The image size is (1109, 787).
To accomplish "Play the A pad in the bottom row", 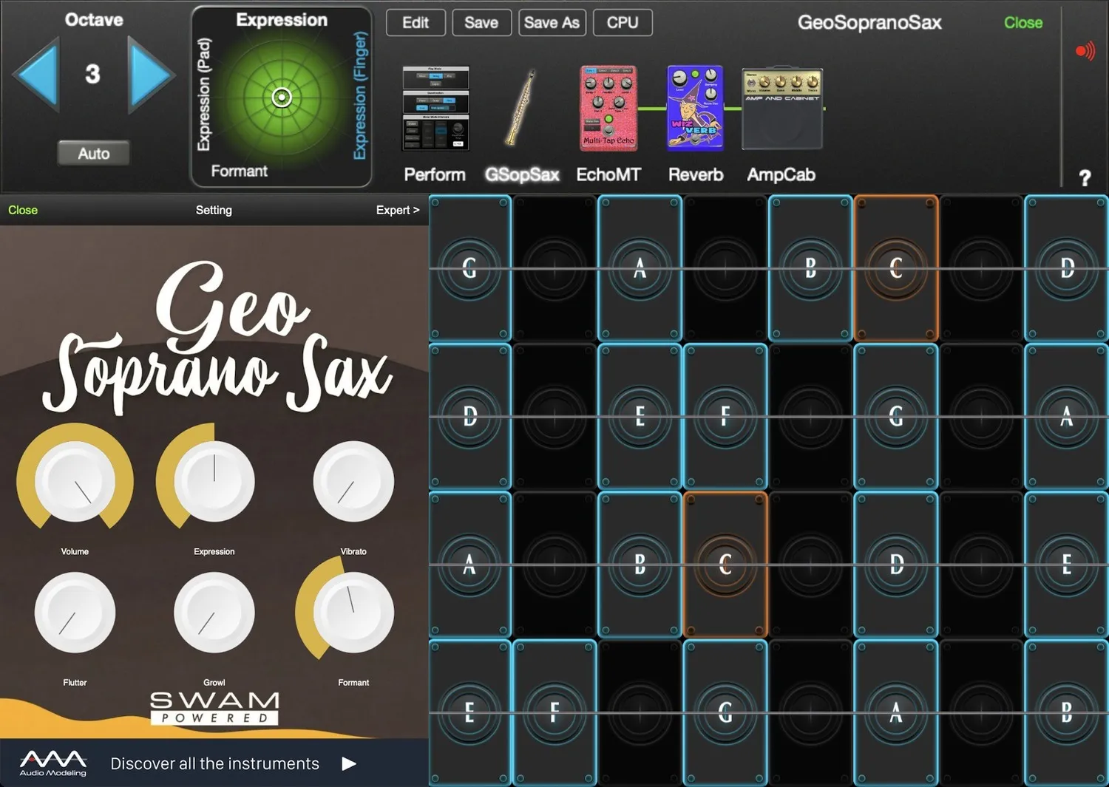I will click(896, 712).
